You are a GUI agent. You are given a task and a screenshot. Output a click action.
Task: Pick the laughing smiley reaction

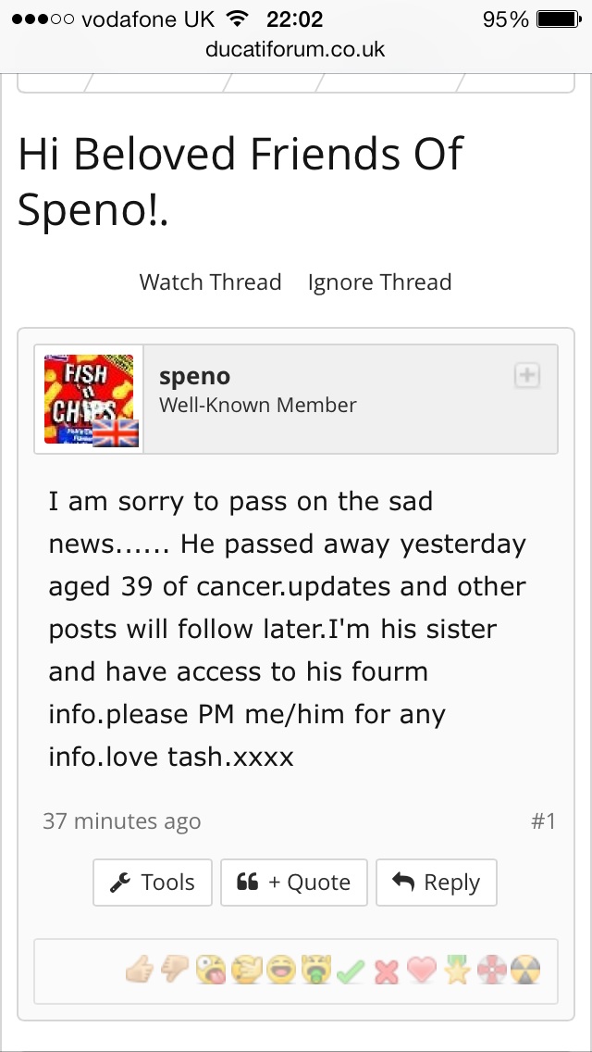[x=279, y=971]
